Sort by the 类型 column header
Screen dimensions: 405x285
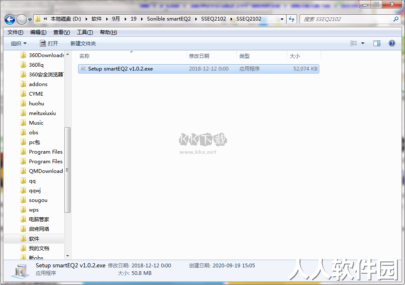coord(245,56)
